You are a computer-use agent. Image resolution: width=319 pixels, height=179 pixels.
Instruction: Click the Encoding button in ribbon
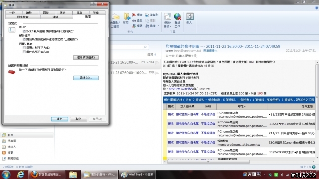(137, 26)
